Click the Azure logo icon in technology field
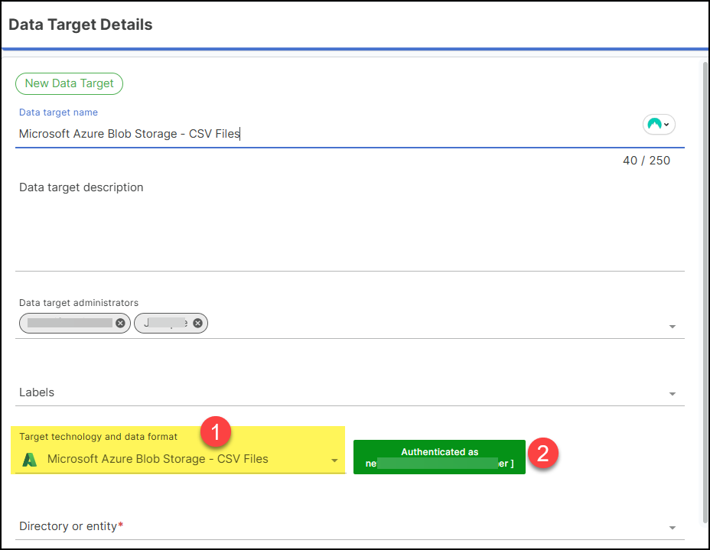The height and width of the screenshot is (550, 710). (29, 460)
